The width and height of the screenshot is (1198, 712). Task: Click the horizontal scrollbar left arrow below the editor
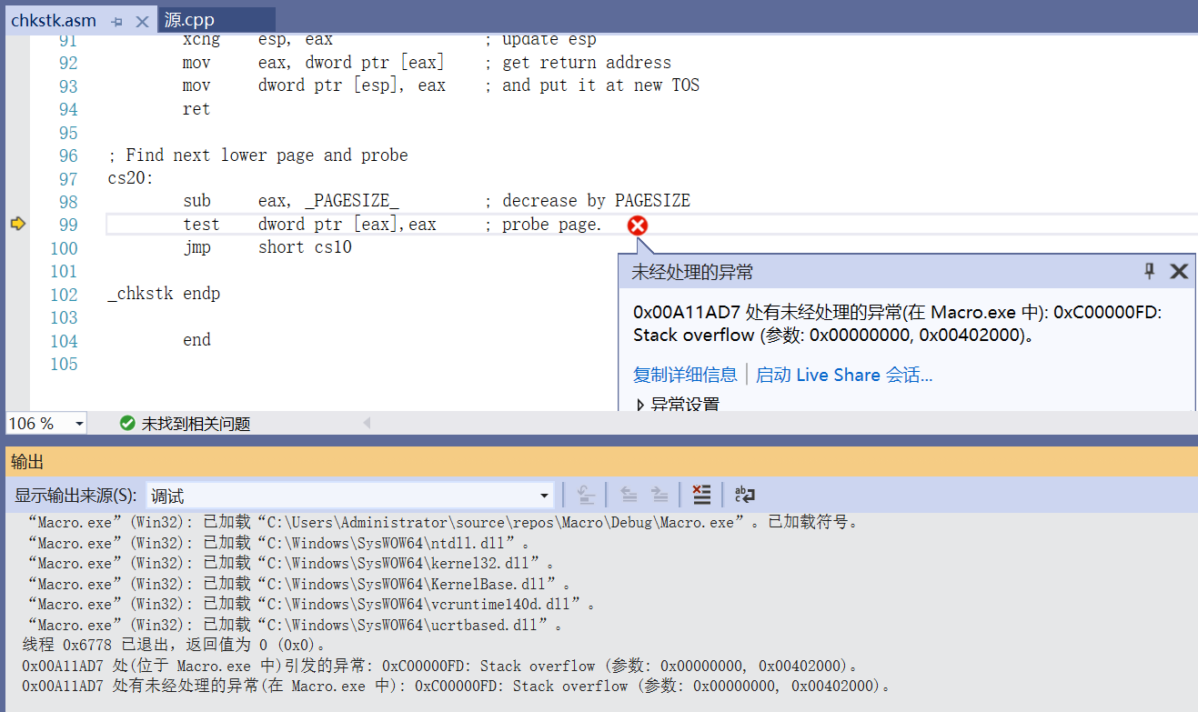[367, 423]
